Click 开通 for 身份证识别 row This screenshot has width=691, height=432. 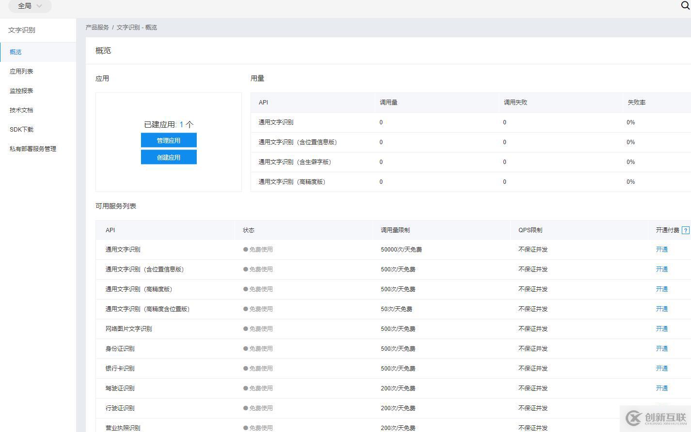(x=661, y=349)
